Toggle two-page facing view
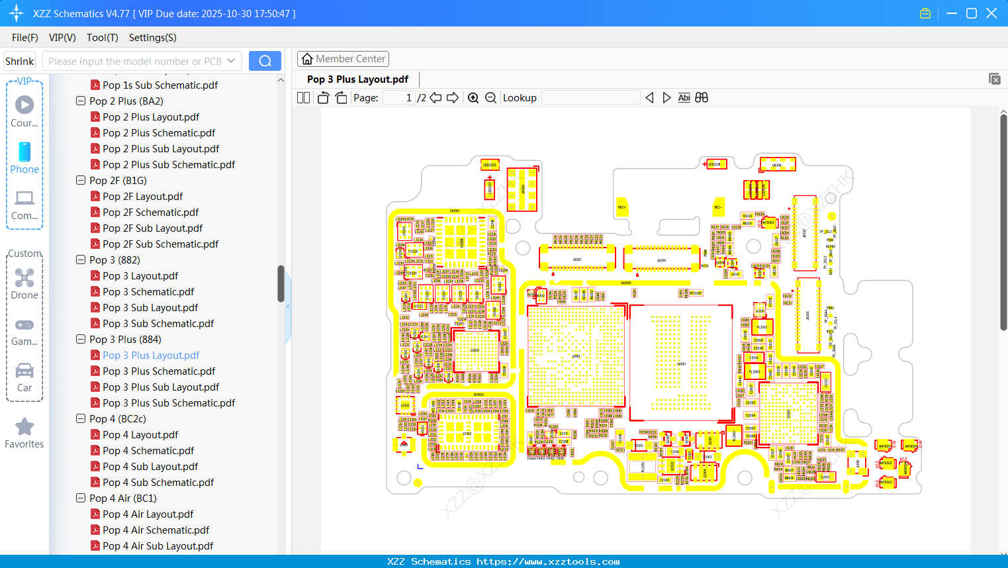This screenshot has height=568, width=1008. (x=302, y=97)
